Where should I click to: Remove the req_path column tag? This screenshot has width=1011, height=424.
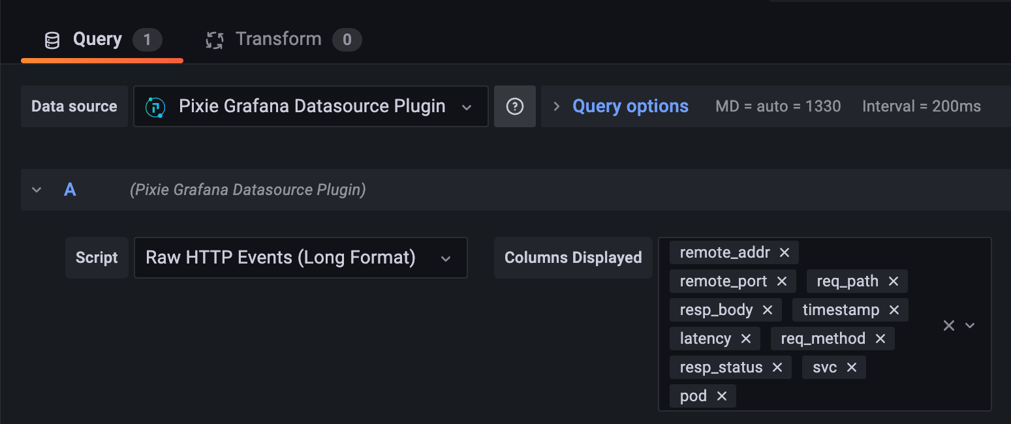coord(894,281)
